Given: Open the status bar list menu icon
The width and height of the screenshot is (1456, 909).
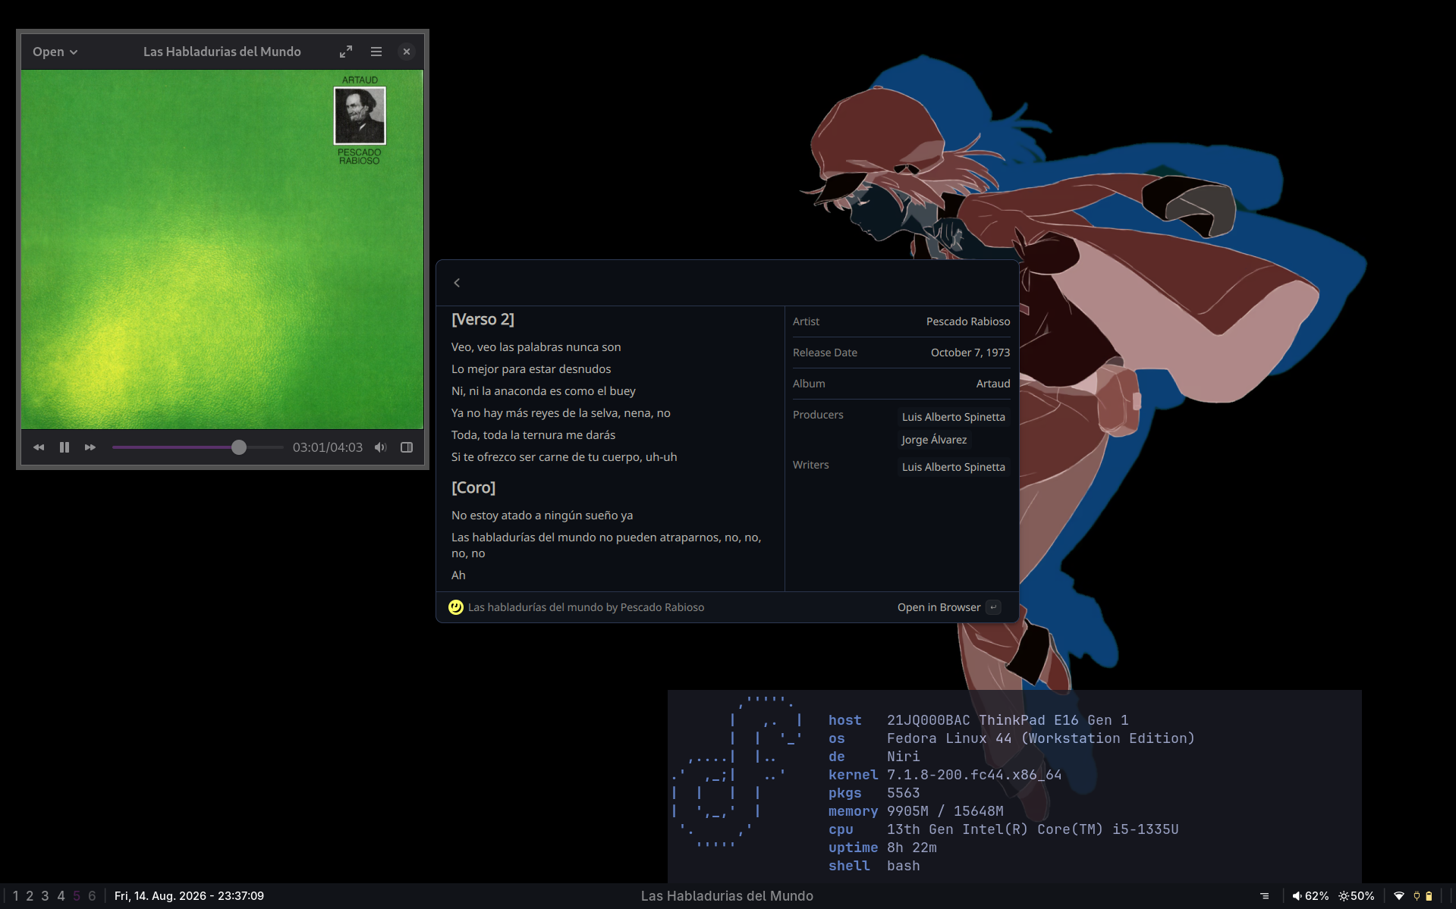Looking at the screenshot, I should pyautogui.click(x=1264, y=896).
